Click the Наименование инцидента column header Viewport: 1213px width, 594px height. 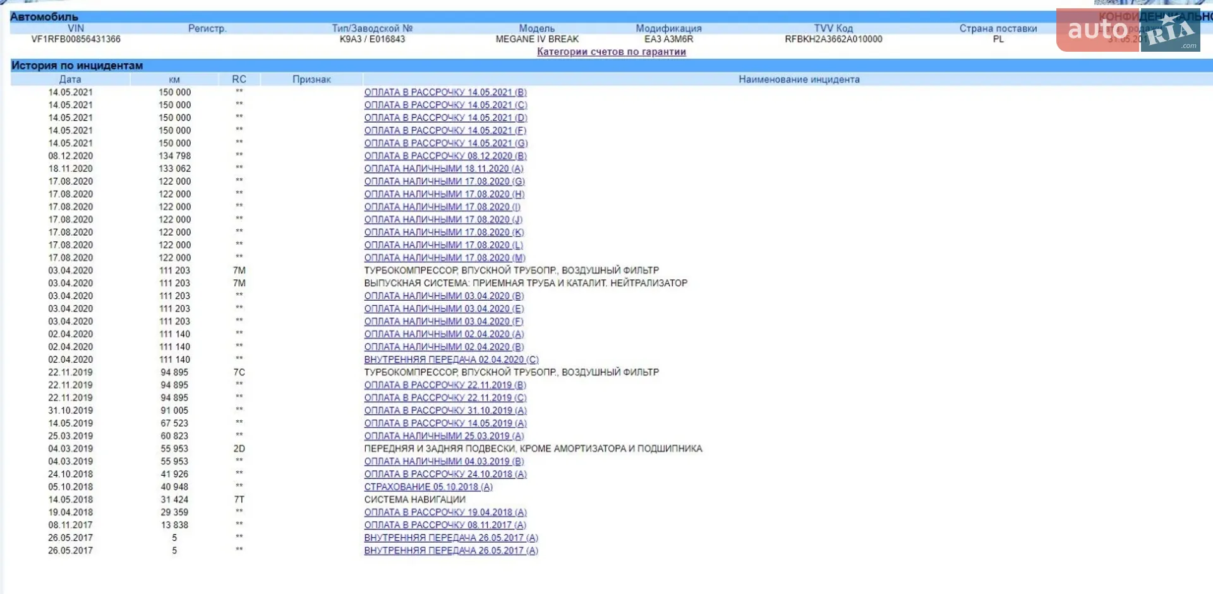pyautogui.click(x=799, y=80)
